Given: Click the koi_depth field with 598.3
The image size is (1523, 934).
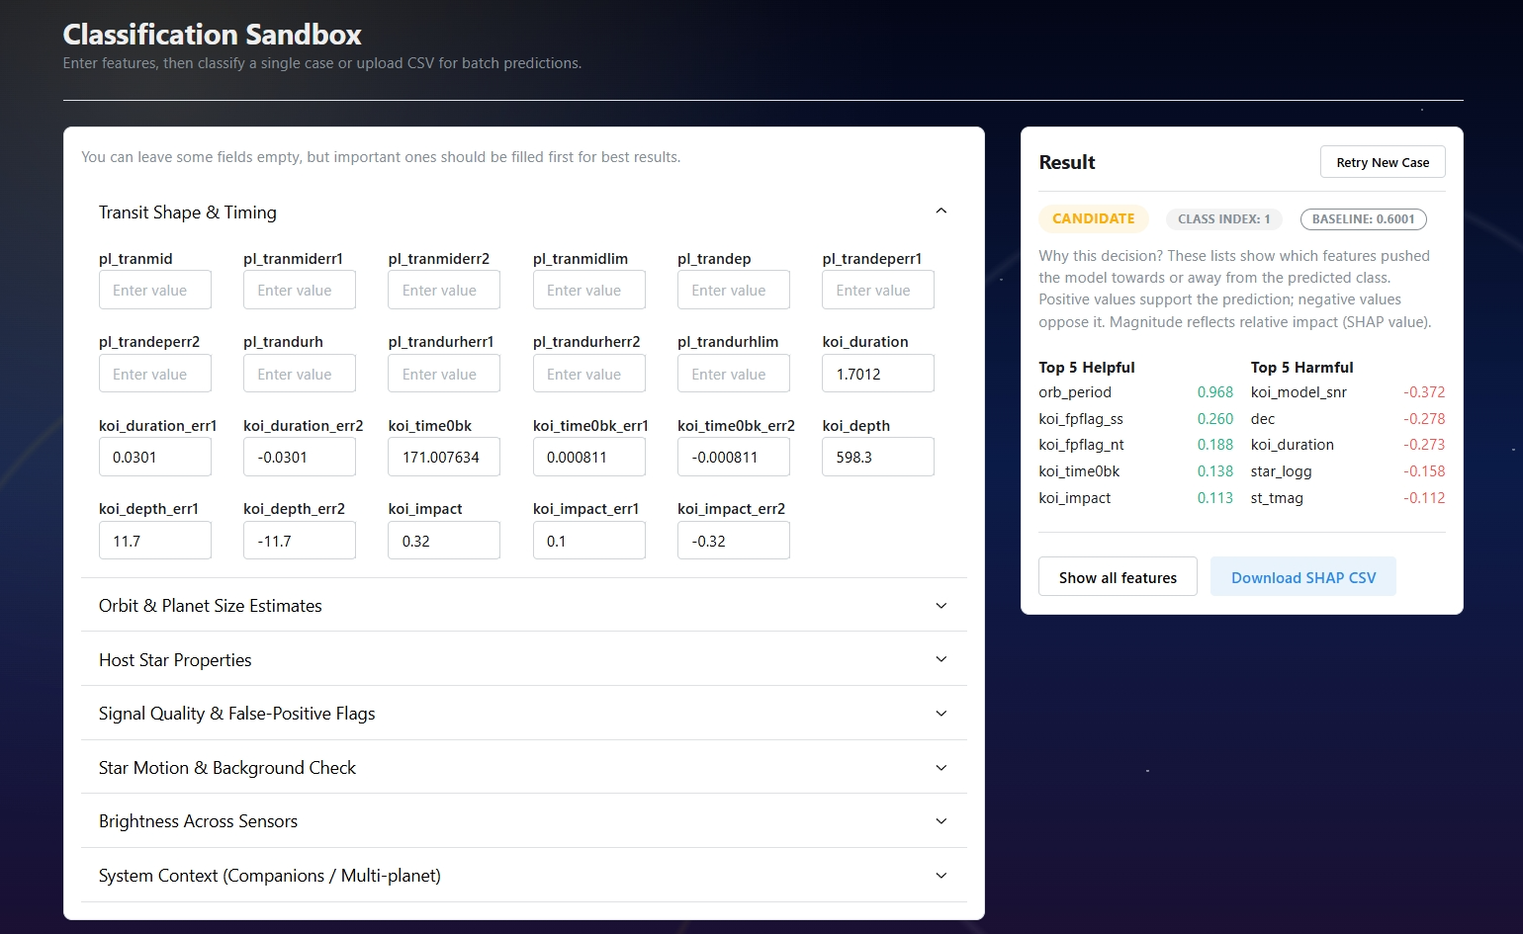Looking at the screenshot, I should [x=878, y=458].
